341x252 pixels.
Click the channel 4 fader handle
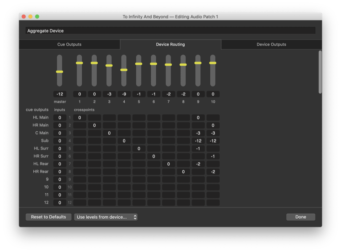pyautogui.click(x=124, y=70)
